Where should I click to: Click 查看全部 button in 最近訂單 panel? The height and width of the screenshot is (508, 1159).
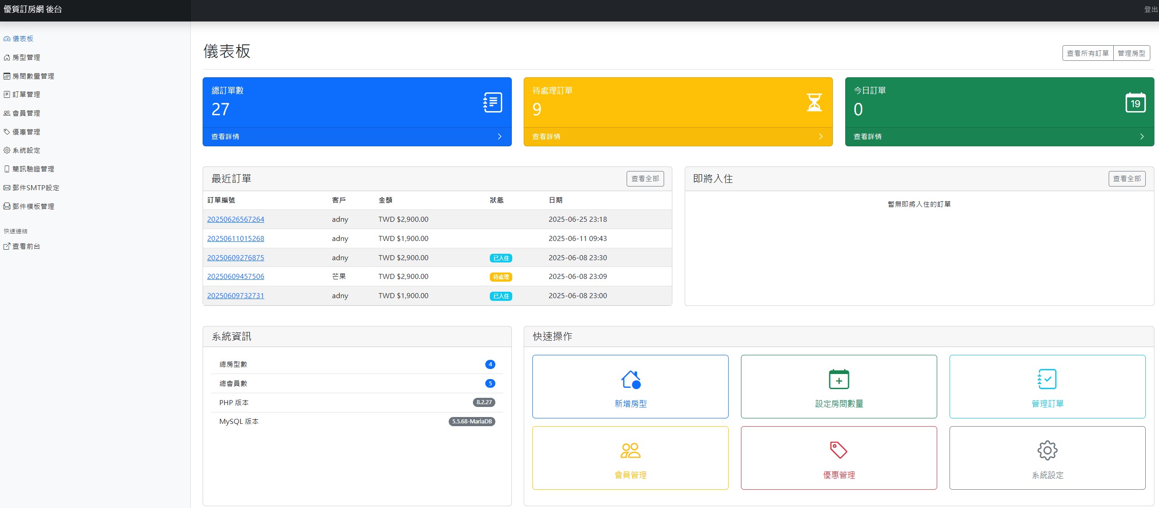(x=645, y=179)
